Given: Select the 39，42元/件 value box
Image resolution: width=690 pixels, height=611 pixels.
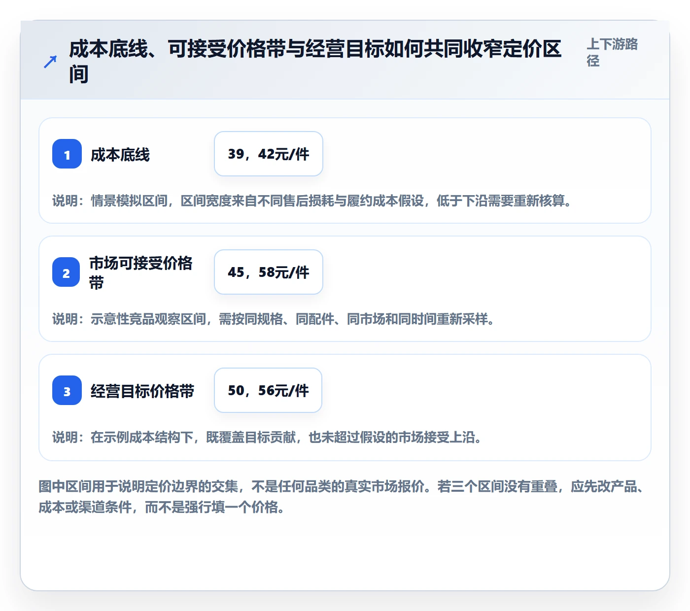Looking at the screenshot, I should pyautogui.click(x=269, y=154).
